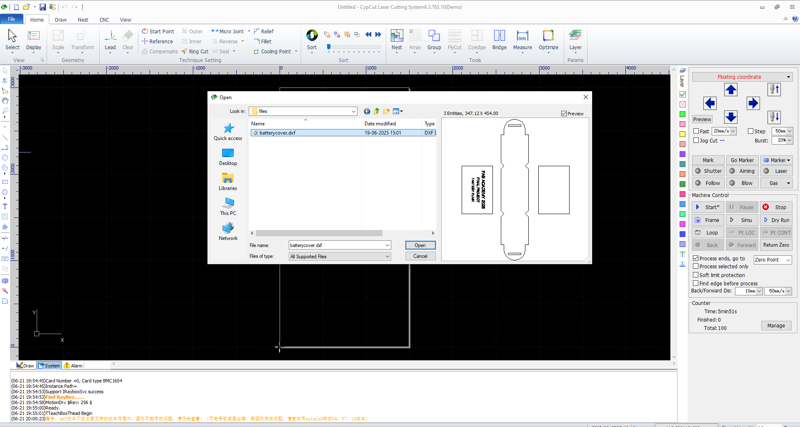This screenshot has width=800, height=427.
Task: Click the Fillet tool
Action: point(262,41)
